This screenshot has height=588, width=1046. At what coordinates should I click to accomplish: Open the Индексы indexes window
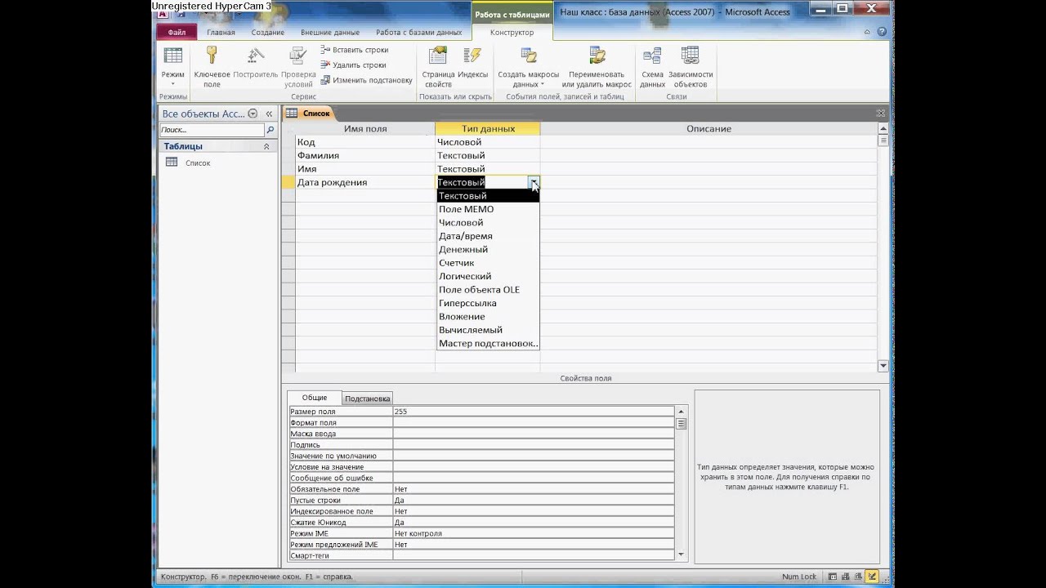coord(472,63)
